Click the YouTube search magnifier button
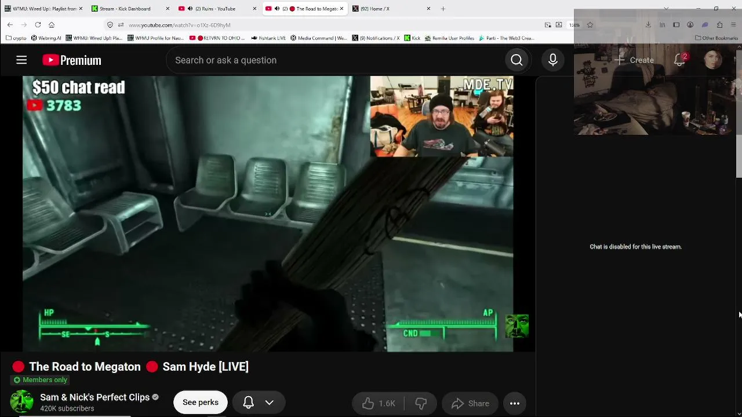 click(x=517, y=60)
